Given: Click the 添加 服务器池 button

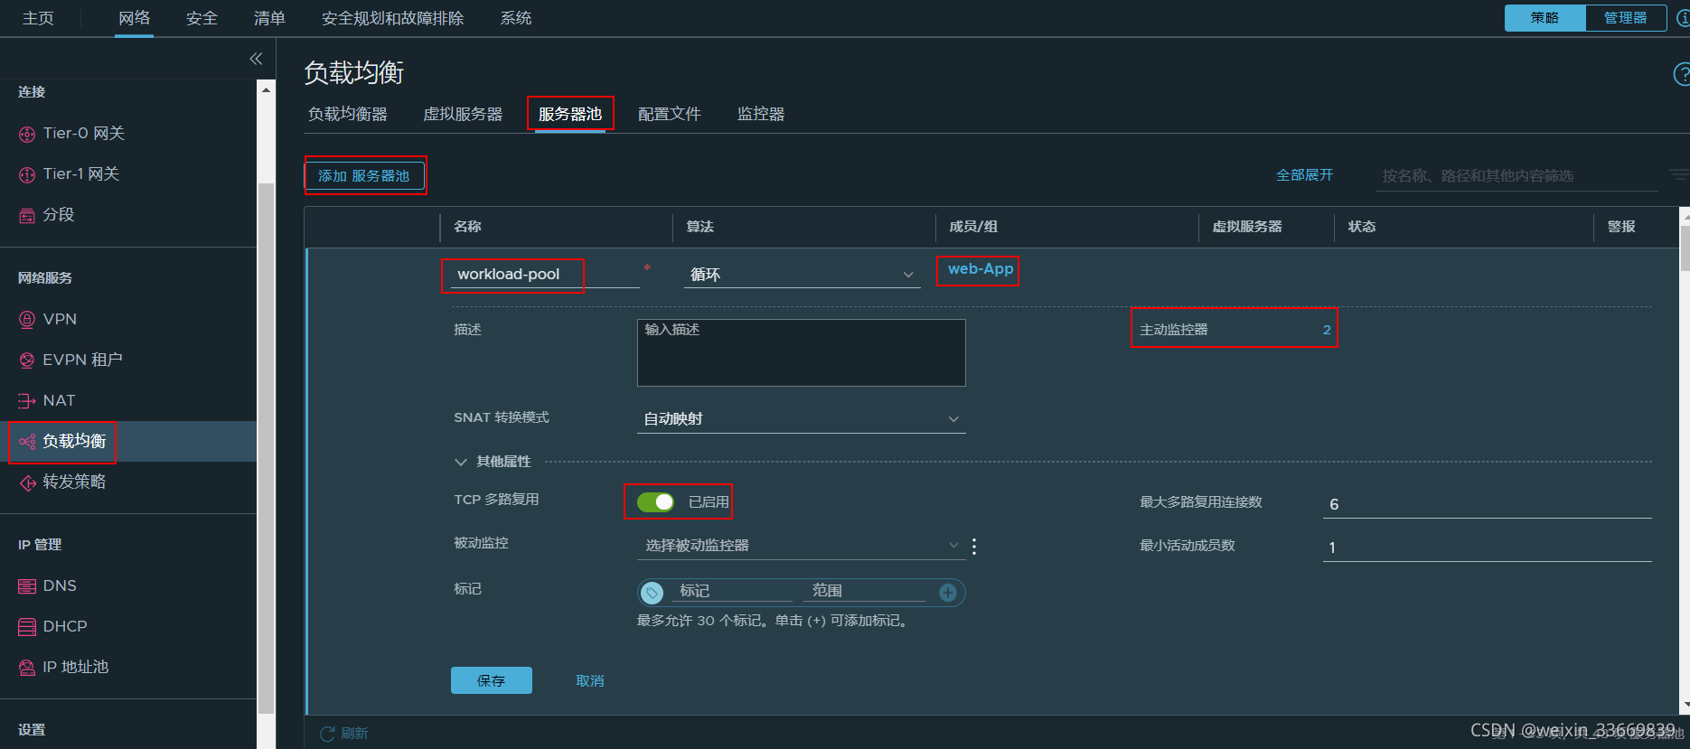Looking at the screenshot, I should click(x=364, y=176).
